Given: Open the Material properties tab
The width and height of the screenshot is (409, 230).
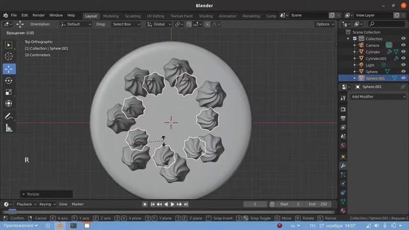Looking at the screenshot, I should tap(343, 210).
